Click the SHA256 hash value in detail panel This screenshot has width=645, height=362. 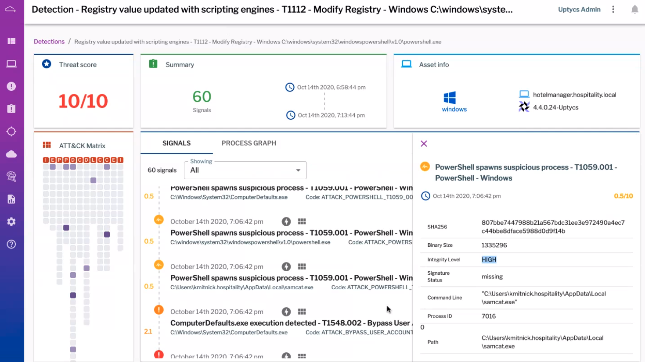(x=553, y=227)
